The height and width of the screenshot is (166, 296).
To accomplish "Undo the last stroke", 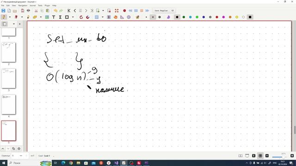I will 55,11.
